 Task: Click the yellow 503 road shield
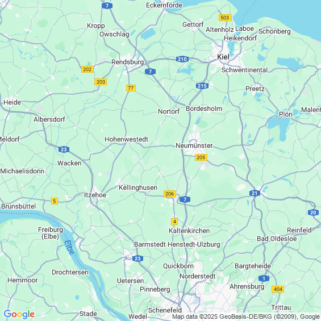225,18
